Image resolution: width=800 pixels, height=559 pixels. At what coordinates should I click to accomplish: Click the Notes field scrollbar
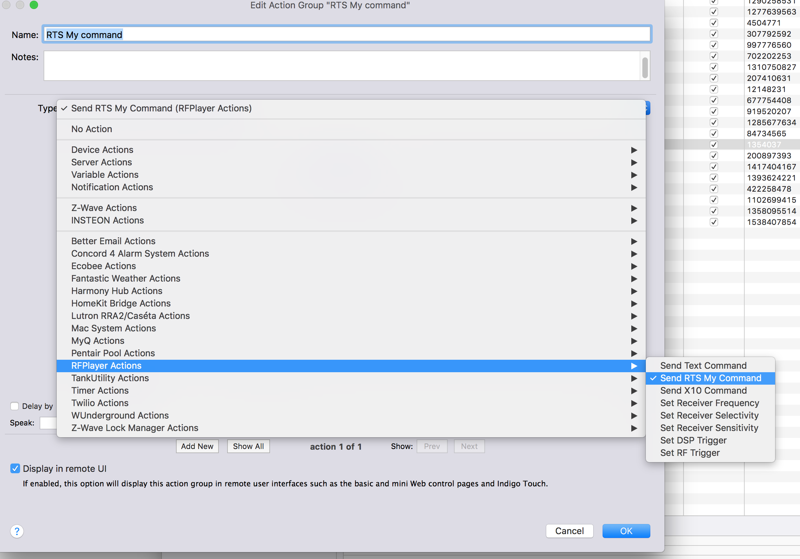[x=645, y=68]
